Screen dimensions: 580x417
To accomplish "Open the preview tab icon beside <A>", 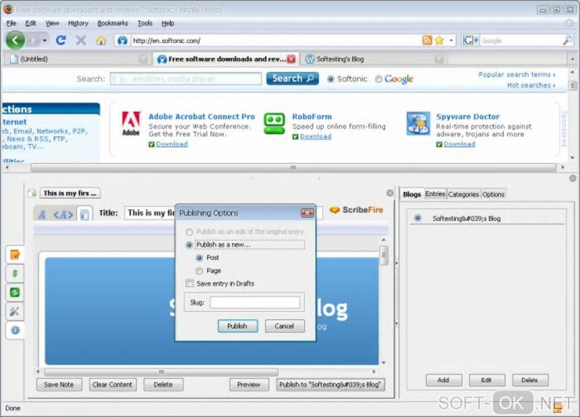I will 84,214.
